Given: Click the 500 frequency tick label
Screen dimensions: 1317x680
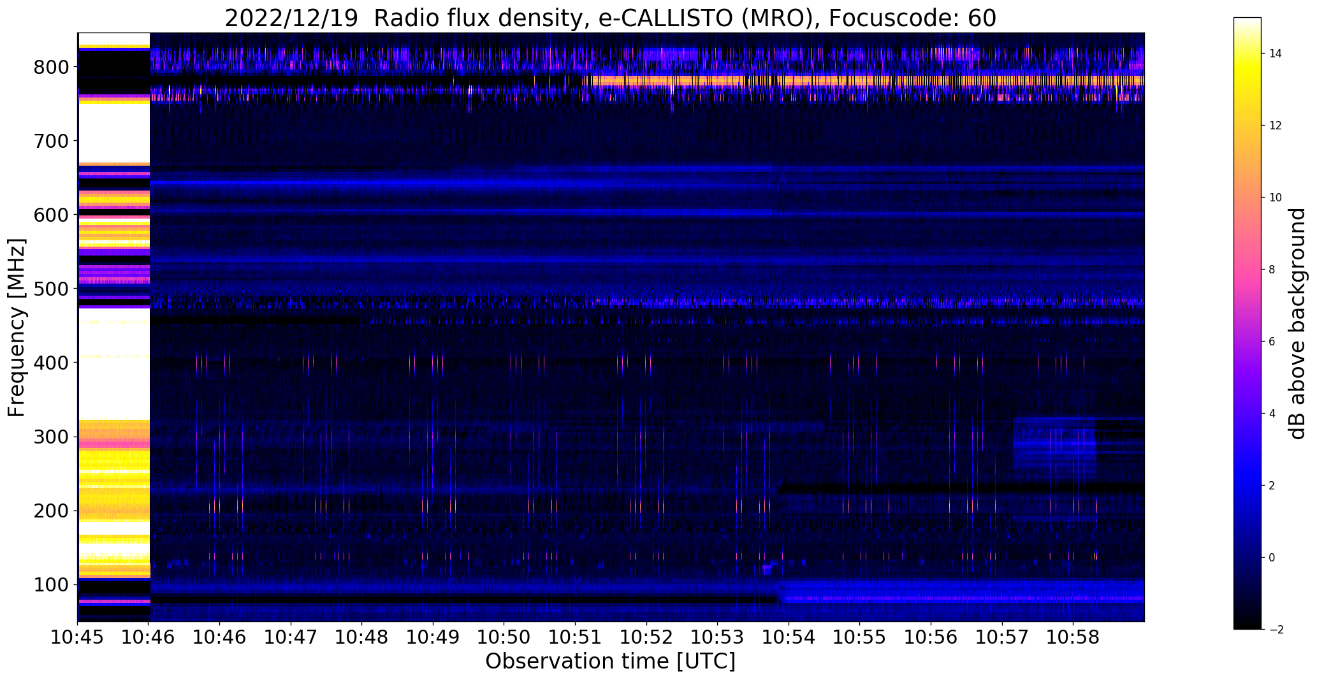Looking at the screenshot, I should 51,289.
